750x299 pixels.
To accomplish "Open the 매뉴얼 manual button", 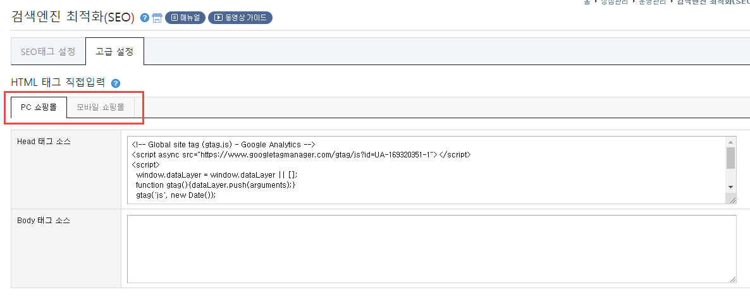I will [x=185, y=18].
